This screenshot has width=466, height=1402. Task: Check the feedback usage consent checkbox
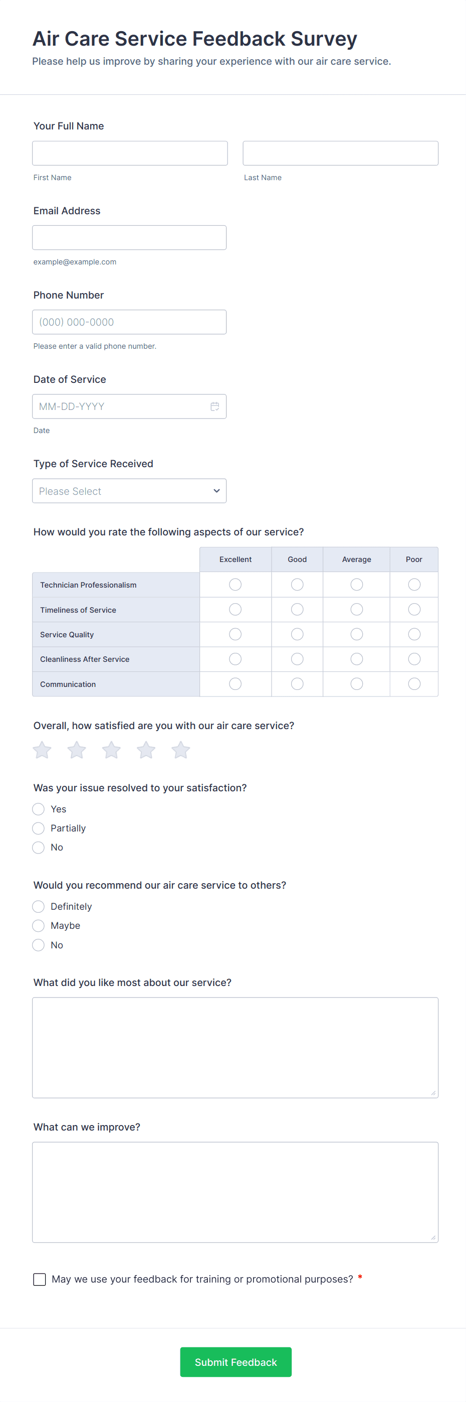[x=40, y=1279]
